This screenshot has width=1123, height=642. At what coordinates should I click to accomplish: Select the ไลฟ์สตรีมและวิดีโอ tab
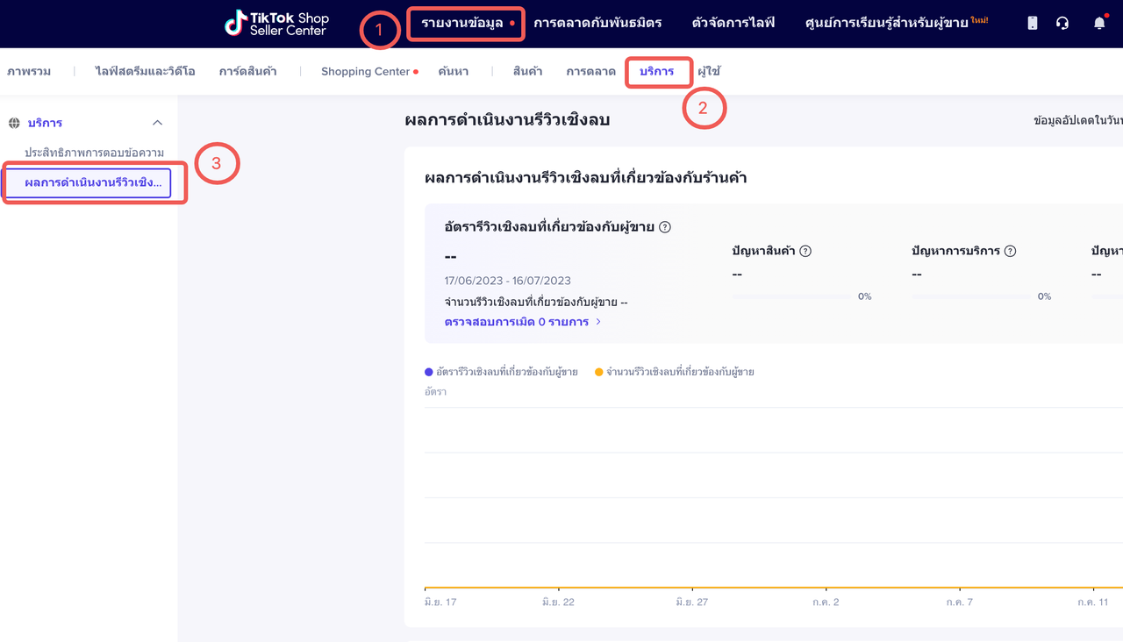coord(147,72)
